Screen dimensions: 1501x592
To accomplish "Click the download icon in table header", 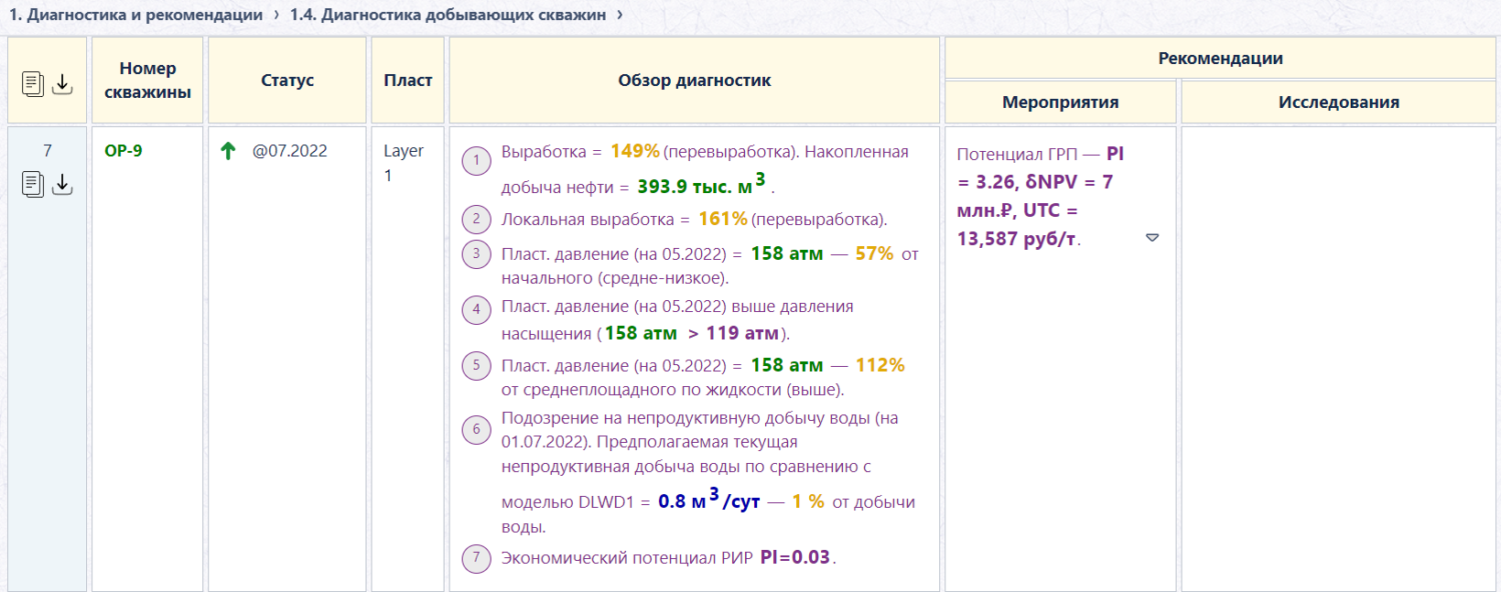I will click(x=62, y=84).
